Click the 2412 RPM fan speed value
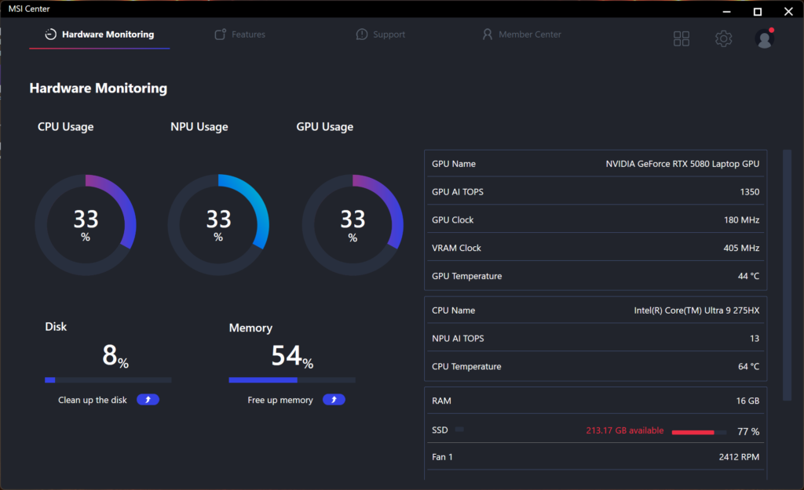This screenshot has width=804, height=490. click(x=739, y=457)
